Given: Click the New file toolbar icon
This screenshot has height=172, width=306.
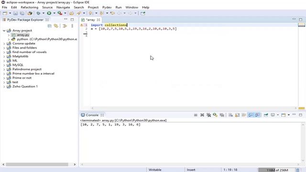Looking at the screenshot, I should (x=5, y=13).
